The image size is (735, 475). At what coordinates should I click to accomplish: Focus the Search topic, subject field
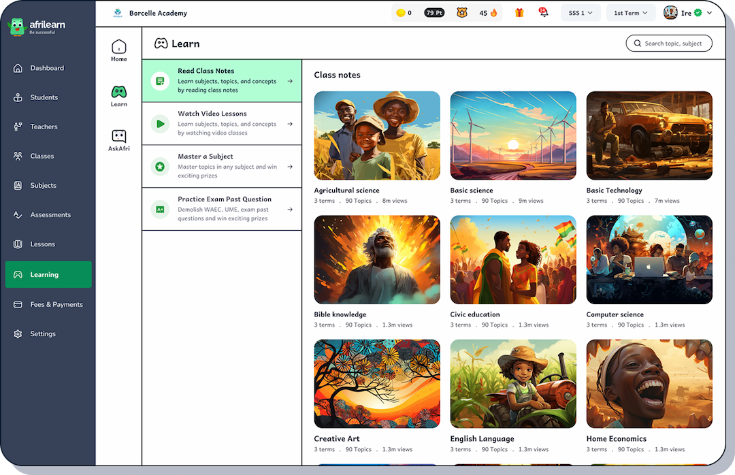669,43
